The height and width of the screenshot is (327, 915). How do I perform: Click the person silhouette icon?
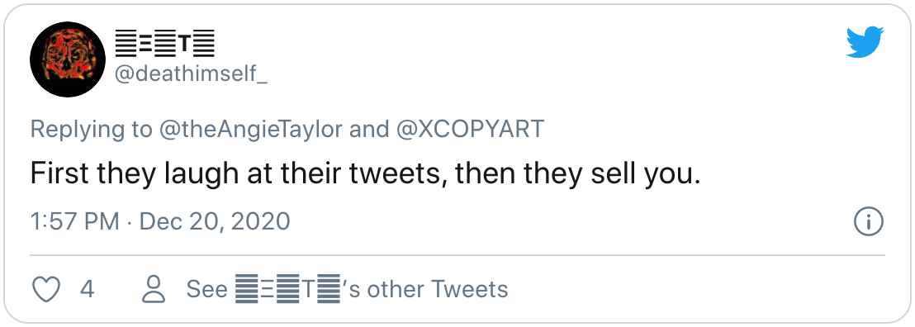click(154, 289)
